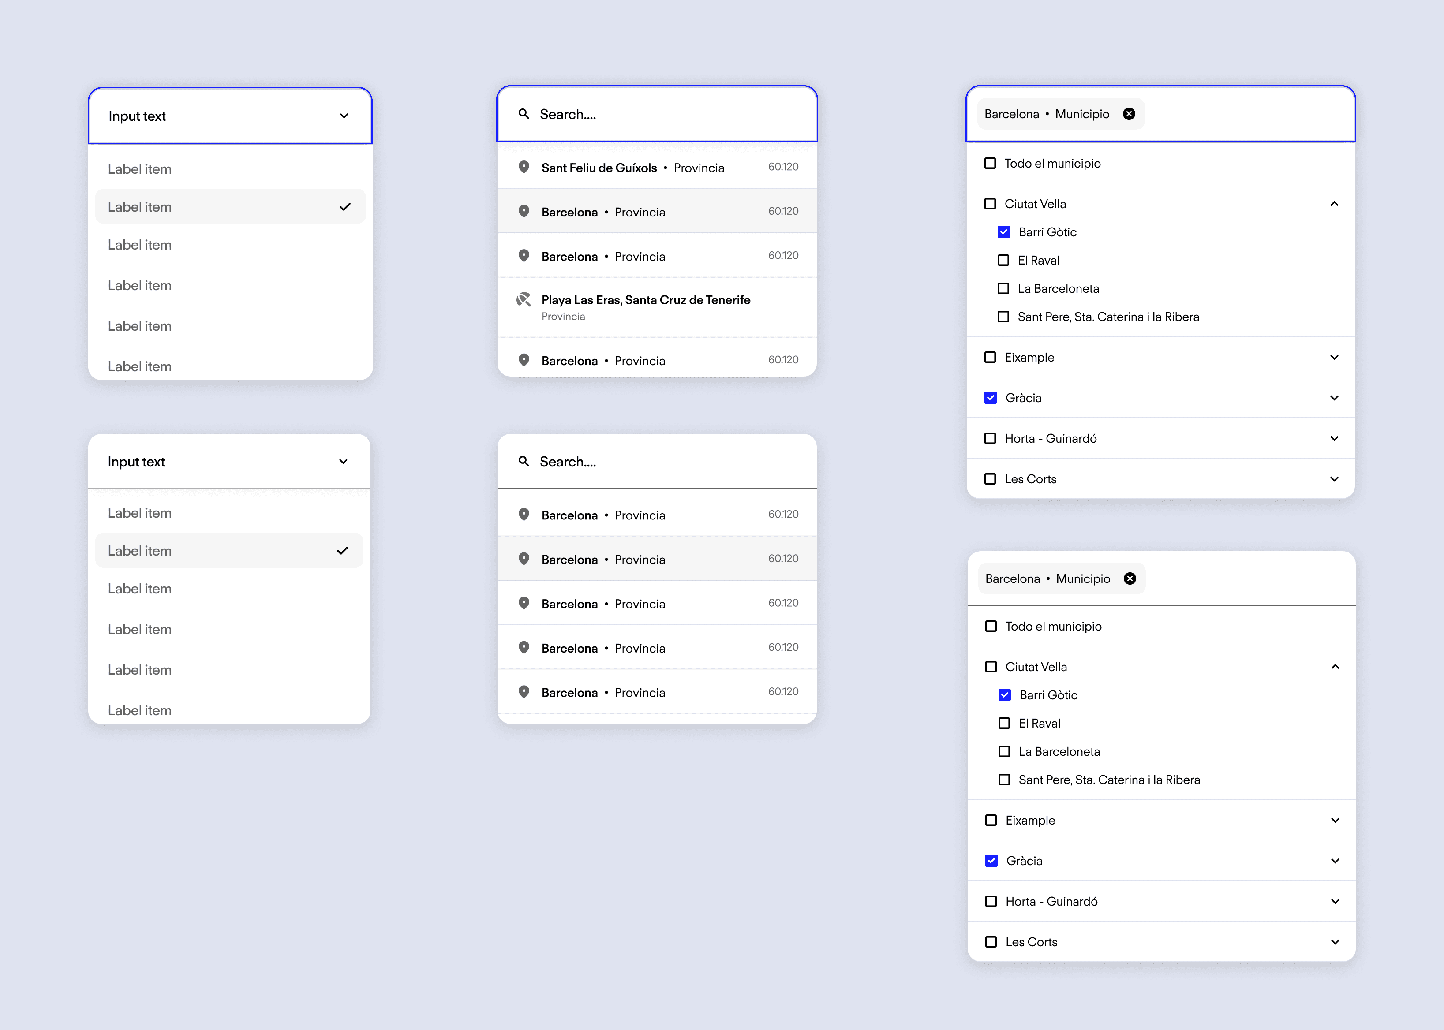Image resolution: width=1444 pixels, height=1030 pixels.
Task: Uncheck the Barri Gòtic checkbox in the unfocused panel
Action: coord(1004,695)
